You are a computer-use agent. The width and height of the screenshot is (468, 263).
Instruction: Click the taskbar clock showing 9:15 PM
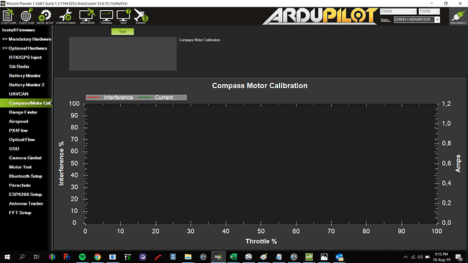pyautogui.click(x=442, y=257)
